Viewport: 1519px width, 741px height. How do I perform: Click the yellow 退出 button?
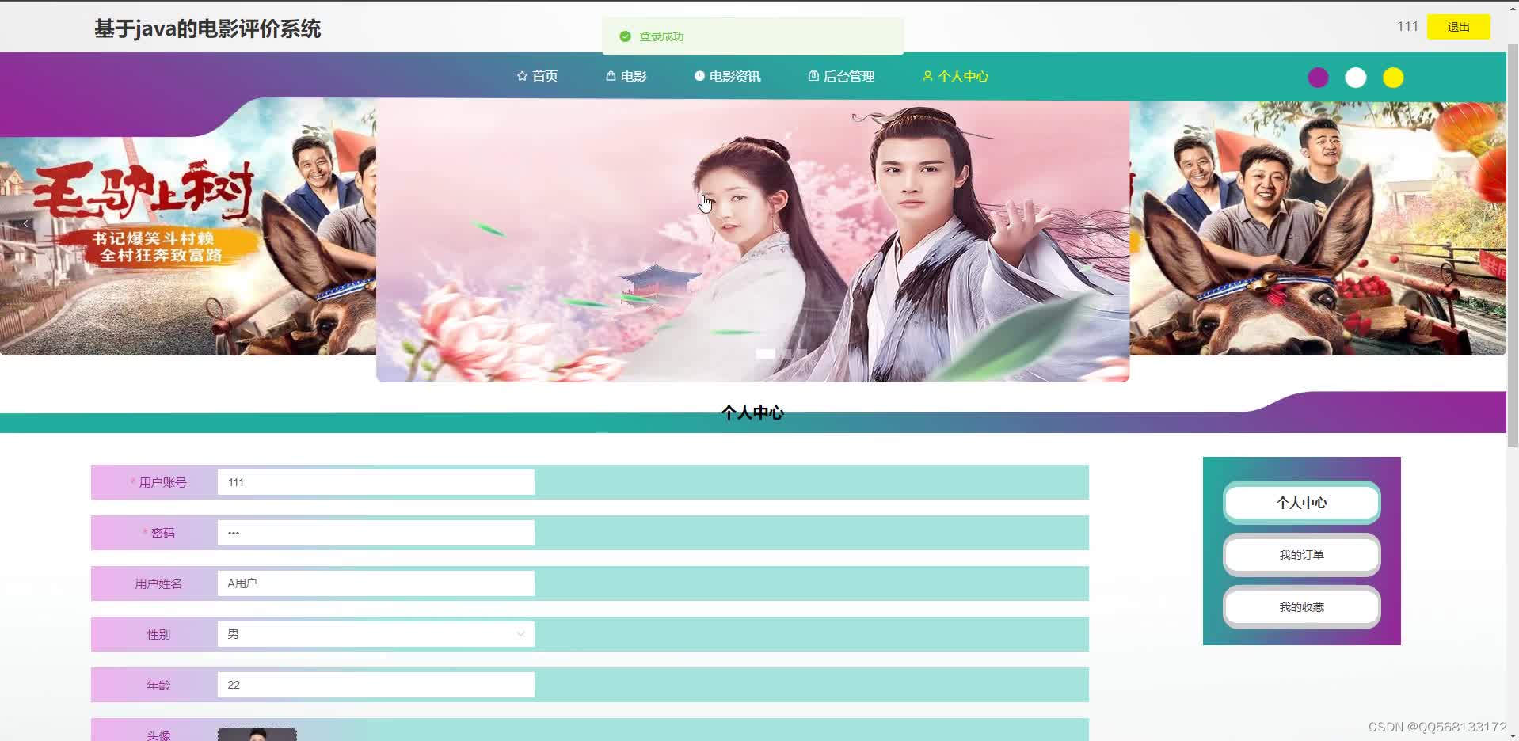click(1458, 27)
